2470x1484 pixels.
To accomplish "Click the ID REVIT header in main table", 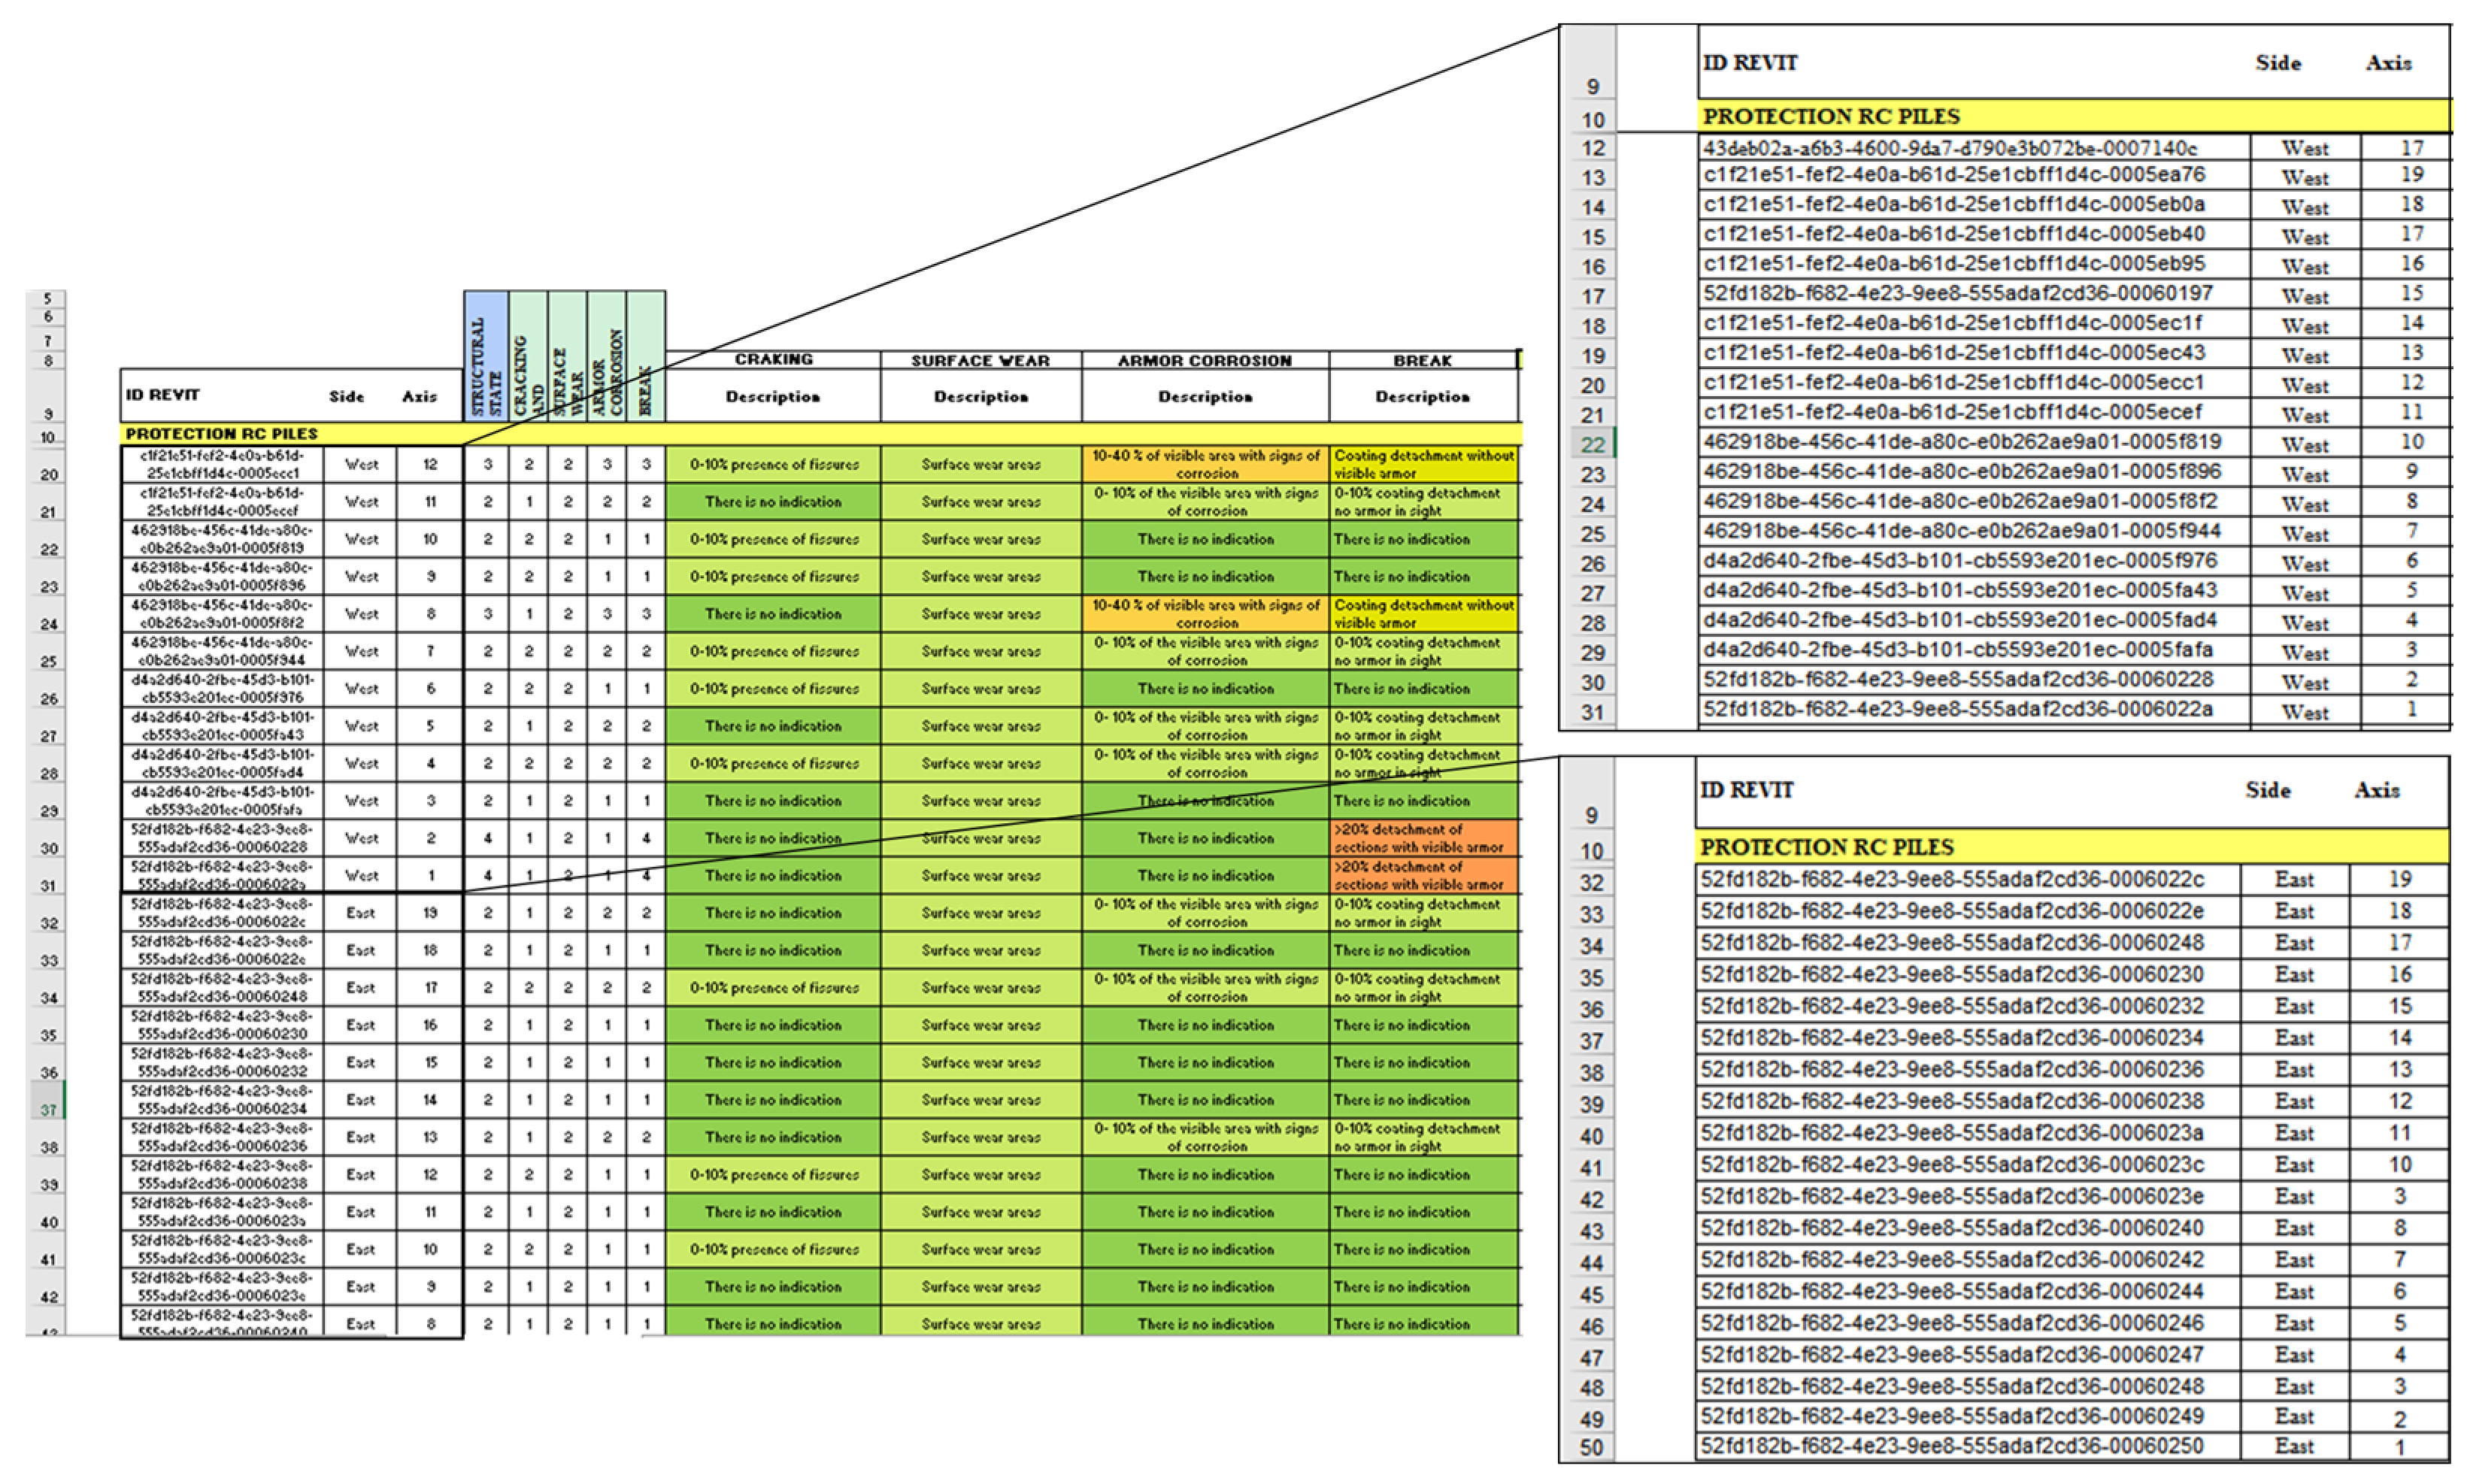I will [x=162, y=395].
